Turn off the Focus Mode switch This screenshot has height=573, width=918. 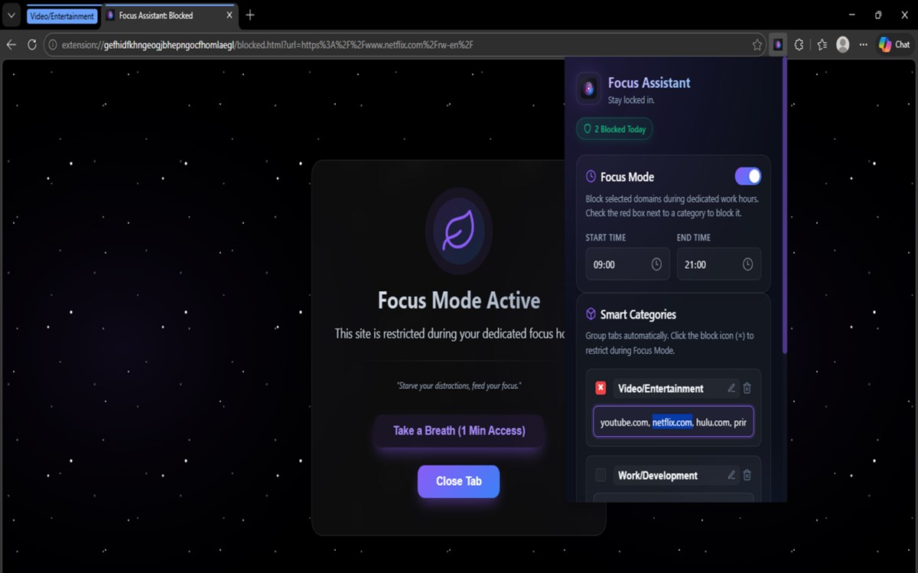coord(748,176)
